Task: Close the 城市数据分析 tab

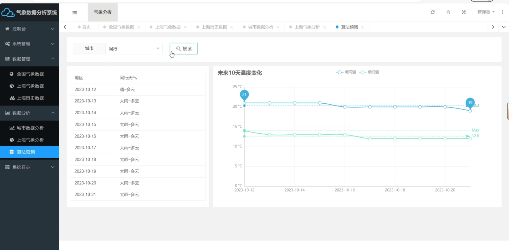Action: [278, 27]
